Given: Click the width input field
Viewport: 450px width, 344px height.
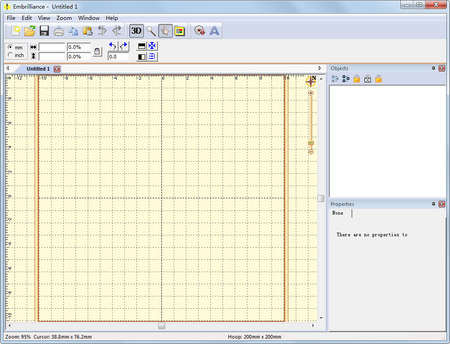Looking at the screenshot, I should [x=52, y=47].
